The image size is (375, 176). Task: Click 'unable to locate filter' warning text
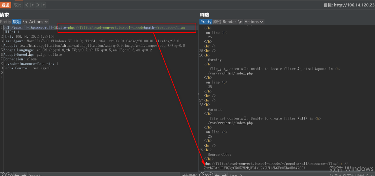(x=272, y=69)
